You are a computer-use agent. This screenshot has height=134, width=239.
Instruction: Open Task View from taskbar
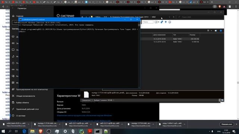pos(16,131)
